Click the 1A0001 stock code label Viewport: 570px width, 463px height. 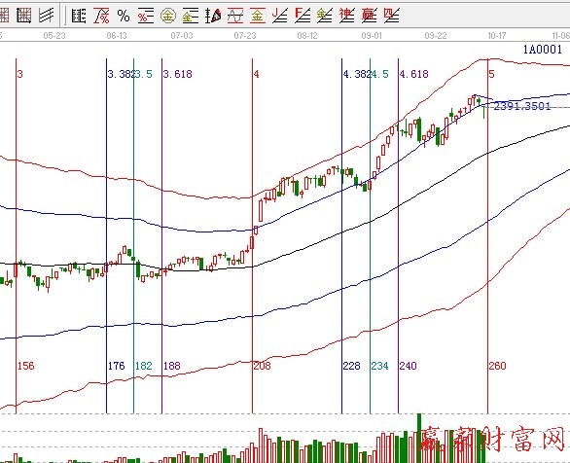pyautogui.click(x=543, y=49)
